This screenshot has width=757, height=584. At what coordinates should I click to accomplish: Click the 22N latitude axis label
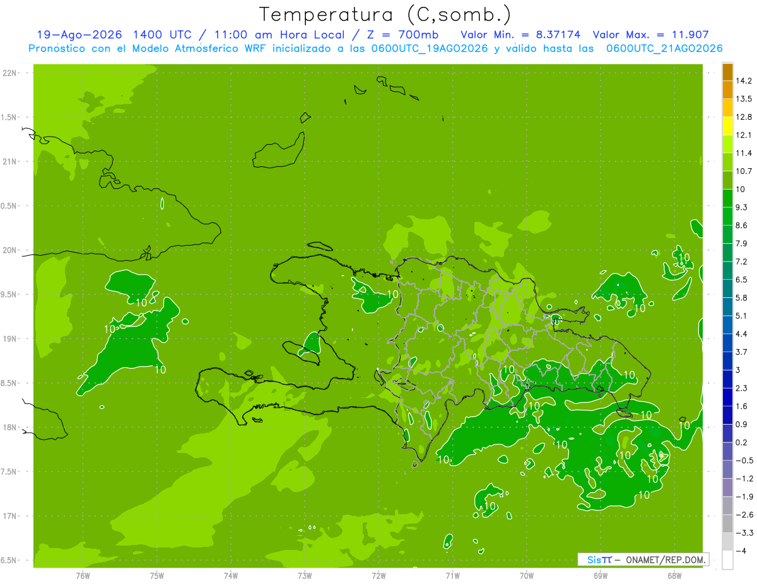(10, 73)
